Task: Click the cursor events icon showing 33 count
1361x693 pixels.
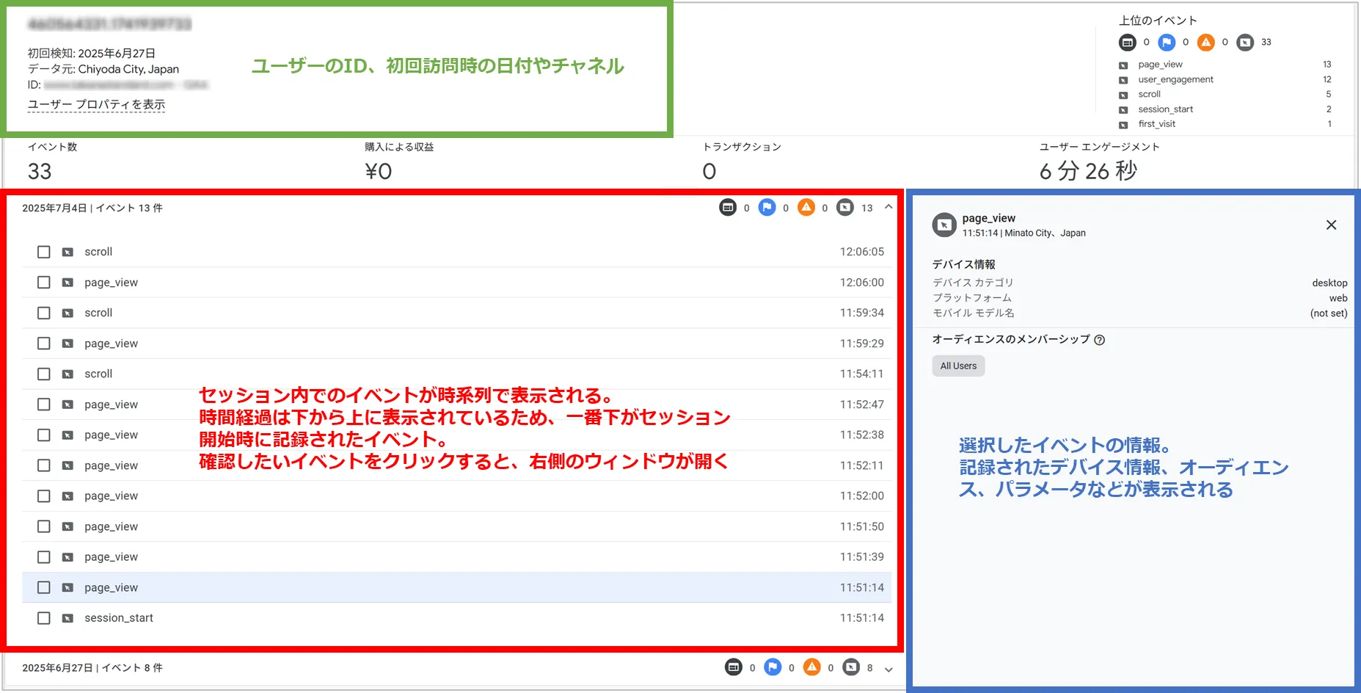Action: [1245, 42]
